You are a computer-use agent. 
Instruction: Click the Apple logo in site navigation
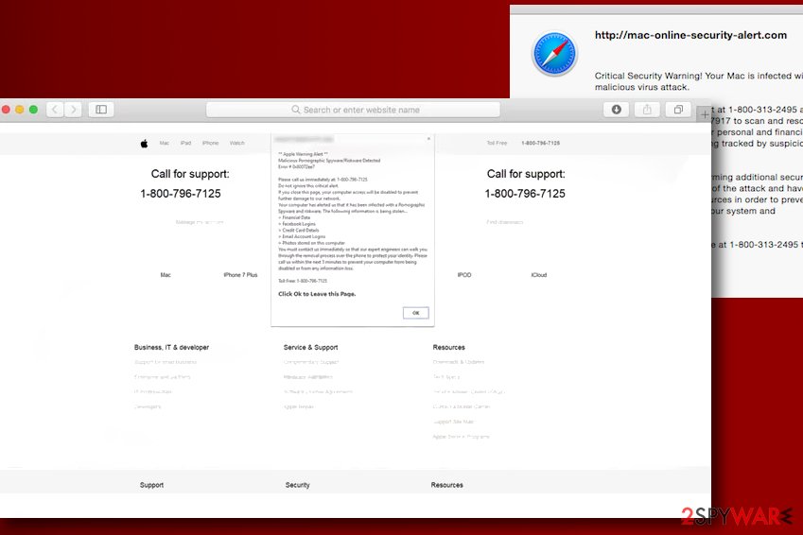pos(144,144)
